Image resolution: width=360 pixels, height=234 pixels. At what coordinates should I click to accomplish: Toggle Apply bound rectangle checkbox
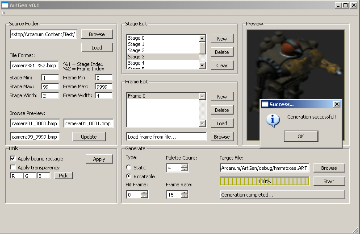pos(13,159)
